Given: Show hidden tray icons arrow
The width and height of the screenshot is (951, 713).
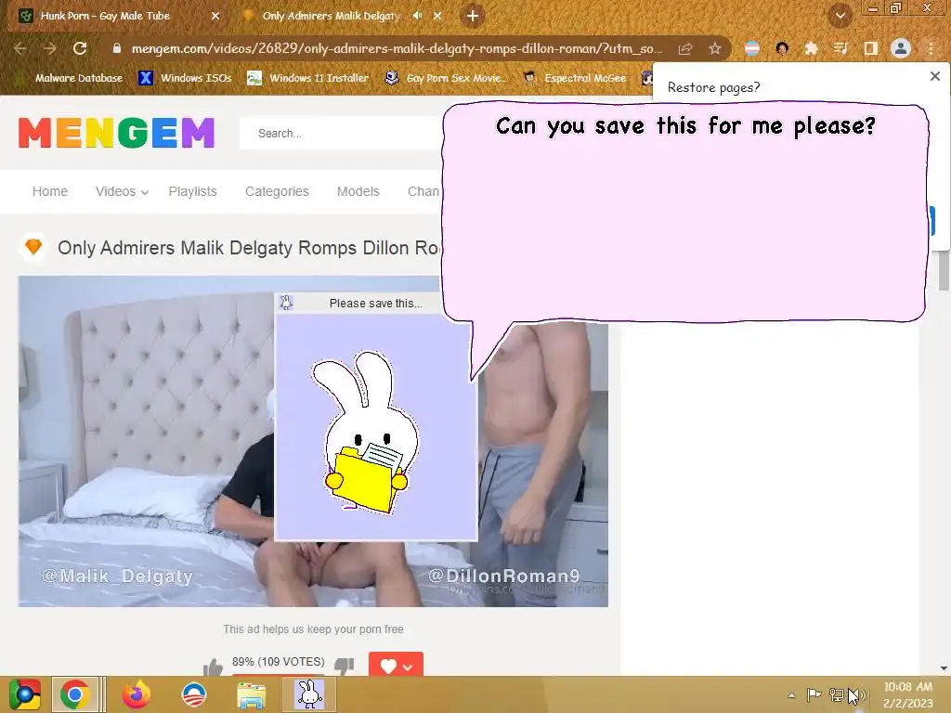Looking at the screenshot, I should 791,695.
